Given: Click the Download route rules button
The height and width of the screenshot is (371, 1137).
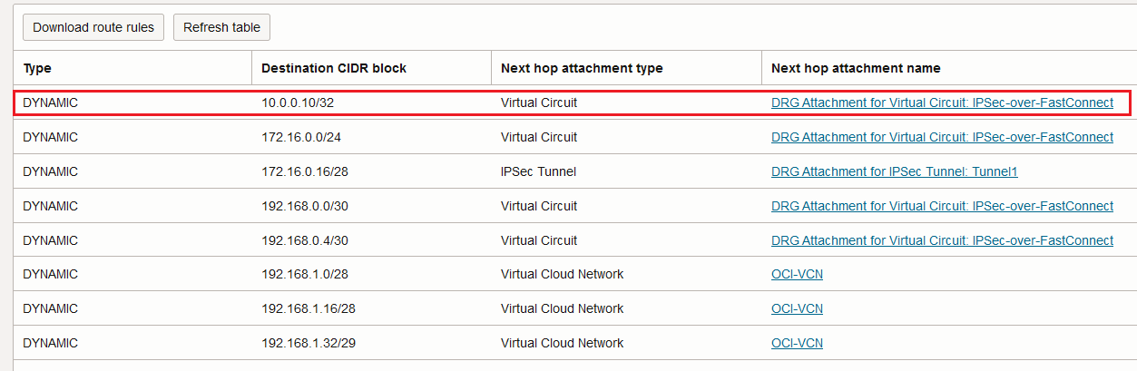Looking at the screenshot, I should (x=93, y=27).
